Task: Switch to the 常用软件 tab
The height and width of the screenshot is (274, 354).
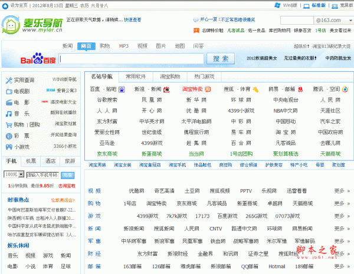Action: pos(136,77)
